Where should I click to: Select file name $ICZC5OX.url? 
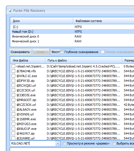click(26, 90)
